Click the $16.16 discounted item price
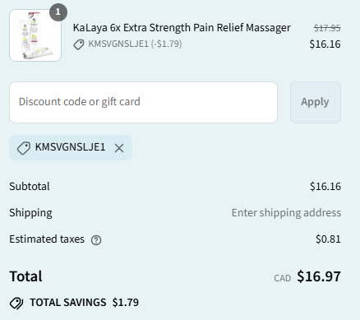This screenshot has width=360, height=320. [x=325, y=44]
